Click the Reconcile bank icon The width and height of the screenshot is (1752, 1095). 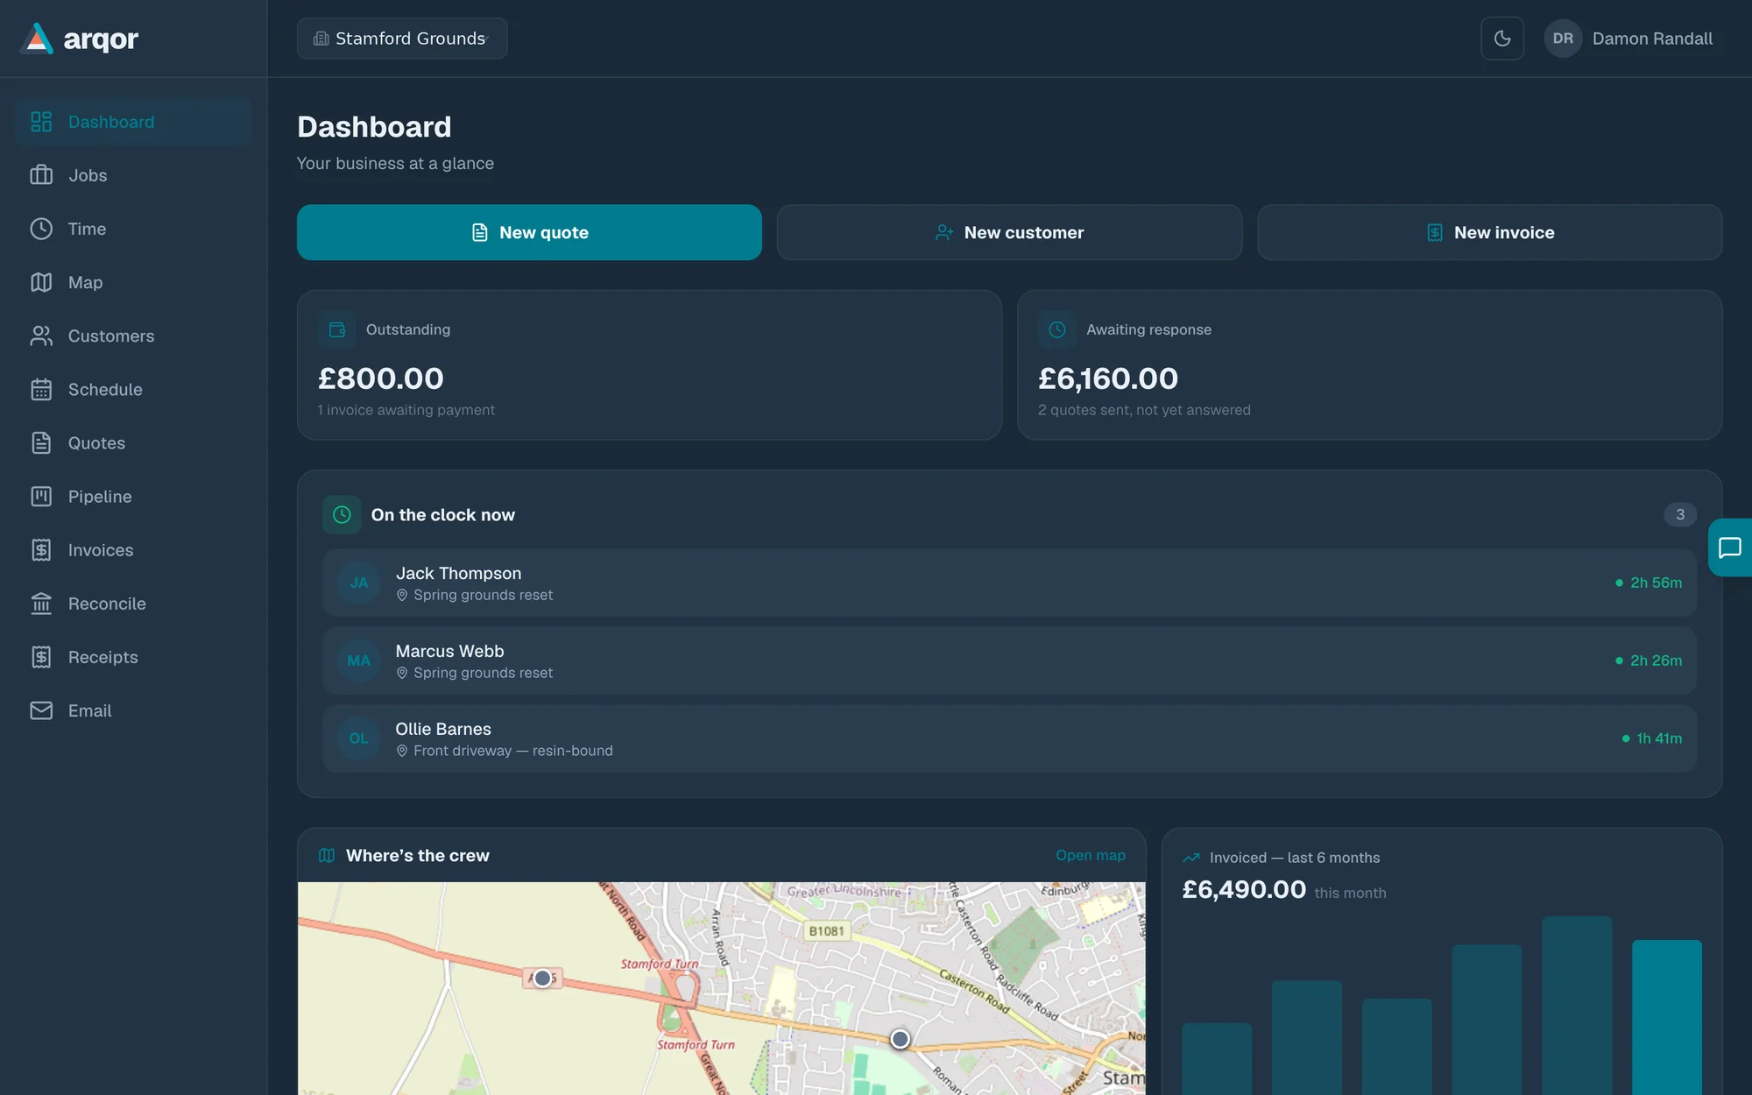tap(41, 604)
